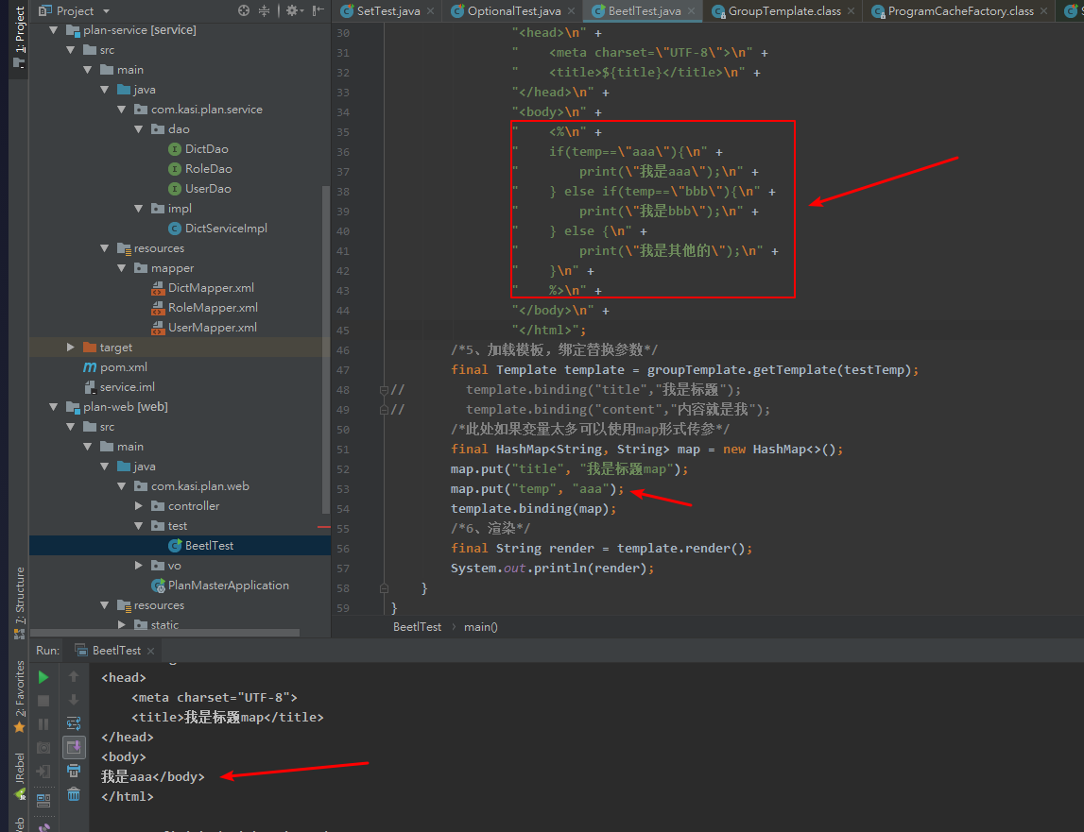The width and height of the screenshot is (1084, 832).
Task: Select BeetlTest in the project tree
Action: point(180,546)
